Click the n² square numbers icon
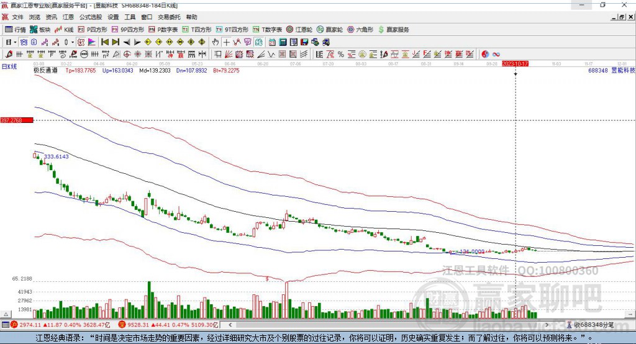The height and width of the screenshot is (344, 636). point(106,54)
